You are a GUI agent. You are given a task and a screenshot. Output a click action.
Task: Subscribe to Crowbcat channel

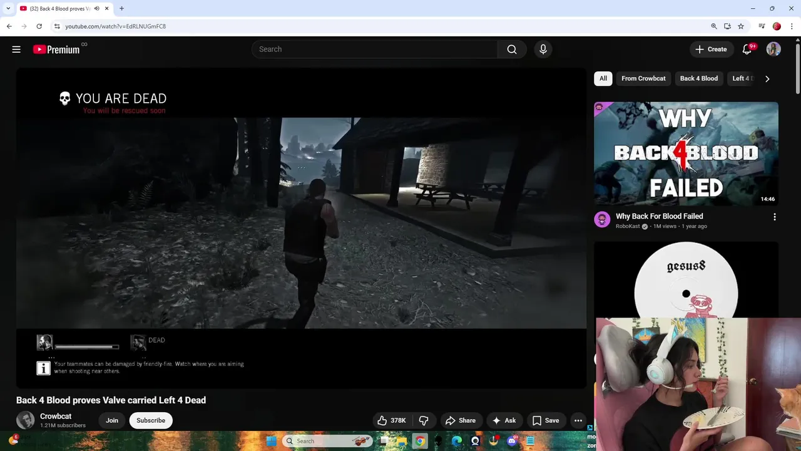click(x=151, y=420)
